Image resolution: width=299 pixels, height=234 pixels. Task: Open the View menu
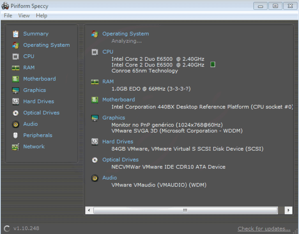pos(24,16)
